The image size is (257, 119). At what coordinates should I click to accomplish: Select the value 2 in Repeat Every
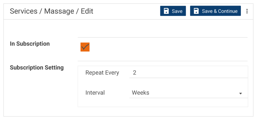point(135,73)
